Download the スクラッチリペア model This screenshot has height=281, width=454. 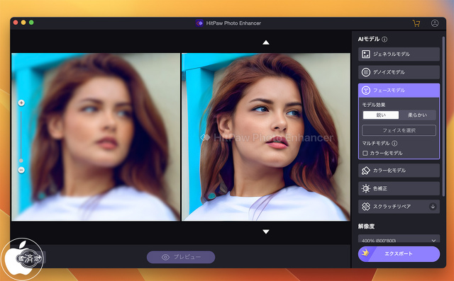(x=433, y=207)
